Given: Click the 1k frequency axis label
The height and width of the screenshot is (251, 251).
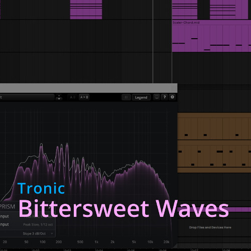Looking at the screenshot, I should pos(96,242).
